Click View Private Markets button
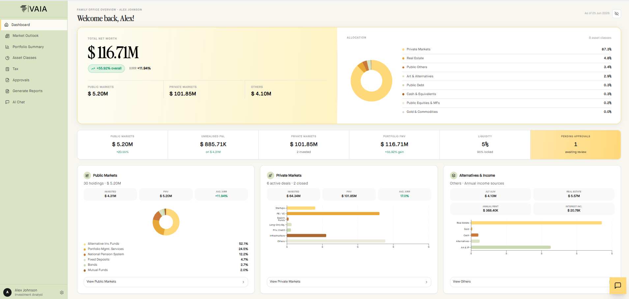 click(349, 282)
